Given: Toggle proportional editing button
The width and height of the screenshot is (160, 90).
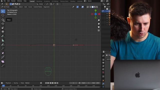Looking at the screenshot, I should click(x=57, y=4).
